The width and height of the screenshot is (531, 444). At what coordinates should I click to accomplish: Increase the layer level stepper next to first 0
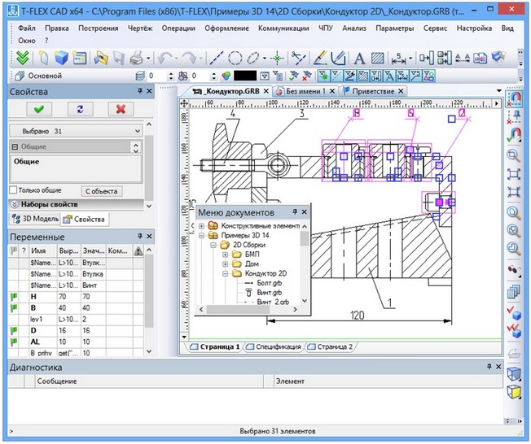tap(171, 74)
